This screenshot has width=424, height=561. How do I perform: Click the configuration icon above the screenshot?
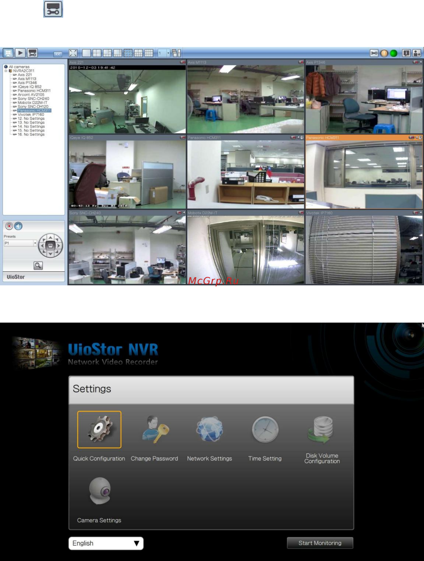[53, 9]
